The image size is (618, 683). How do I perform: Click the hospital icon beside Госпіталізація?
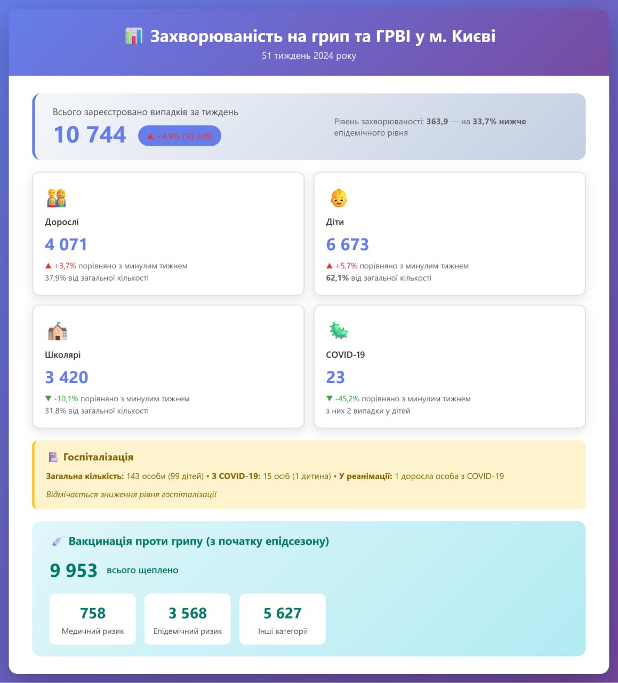[53, 457]
